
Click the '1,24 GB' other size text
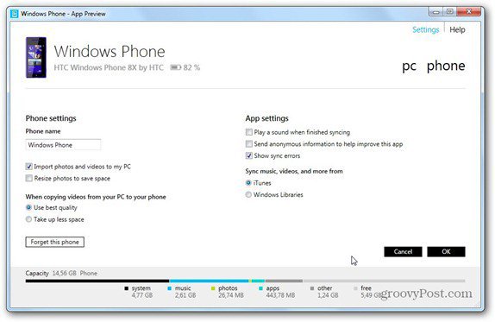click(x=328, y=295)
